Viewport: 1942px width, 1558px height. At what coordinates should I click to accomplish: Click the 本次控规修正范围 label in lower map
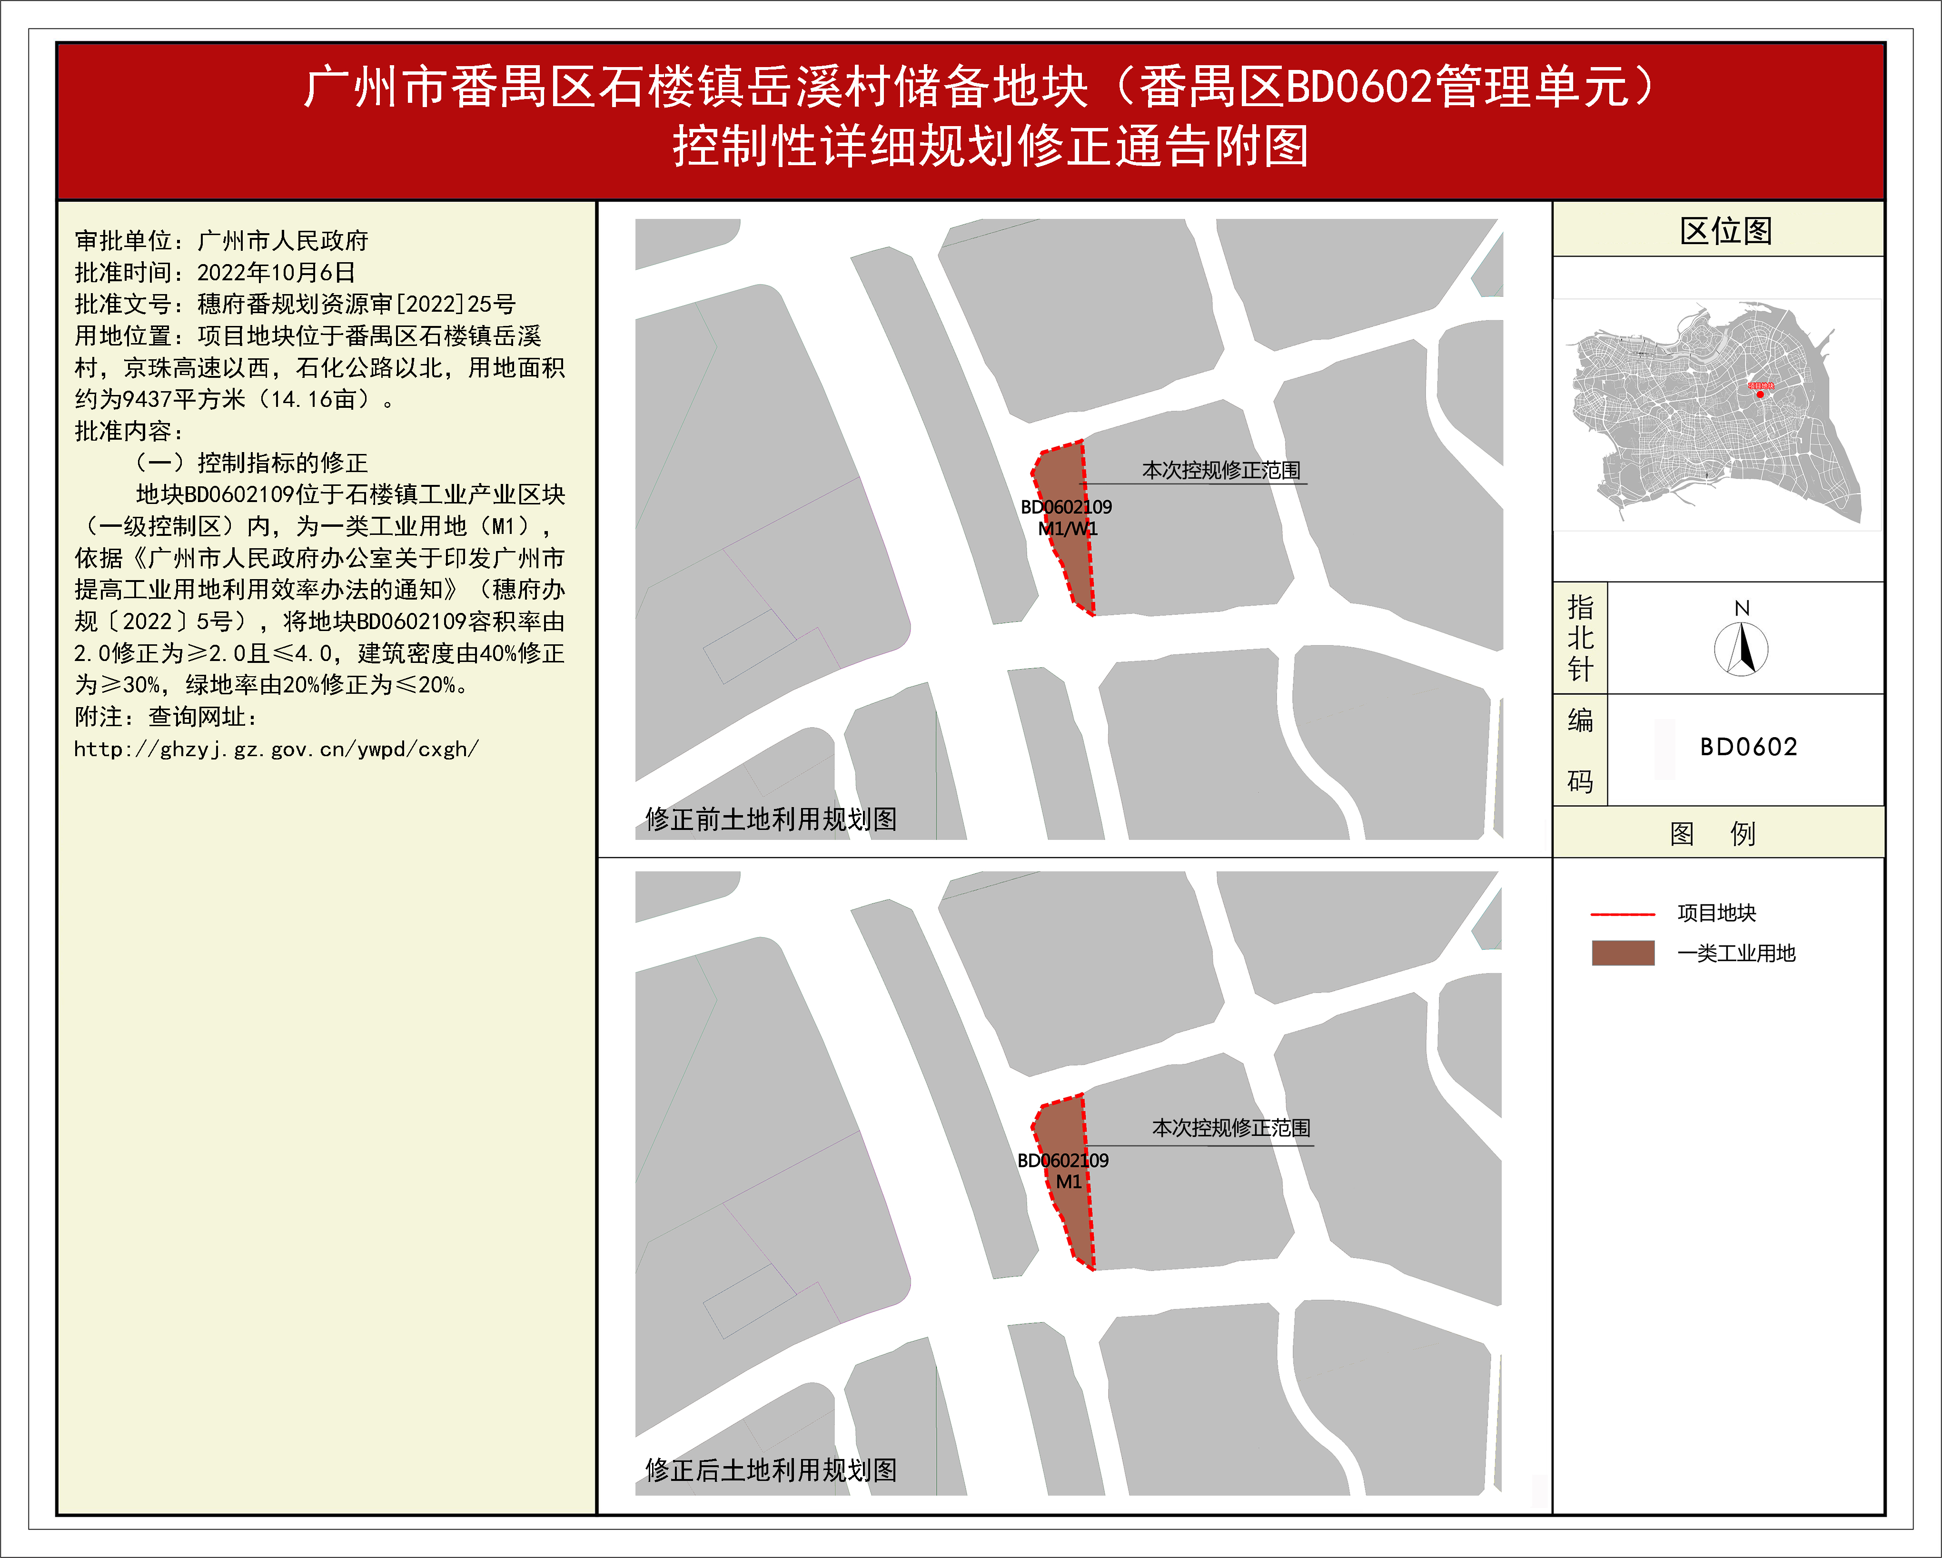coord(1230,1127)
